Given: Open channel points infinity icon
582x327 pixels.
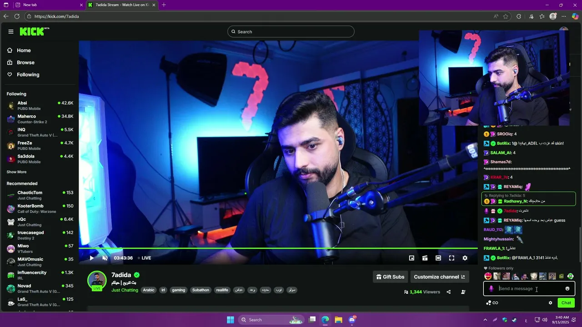Looking at the screenshot, I should click(495, 303).
